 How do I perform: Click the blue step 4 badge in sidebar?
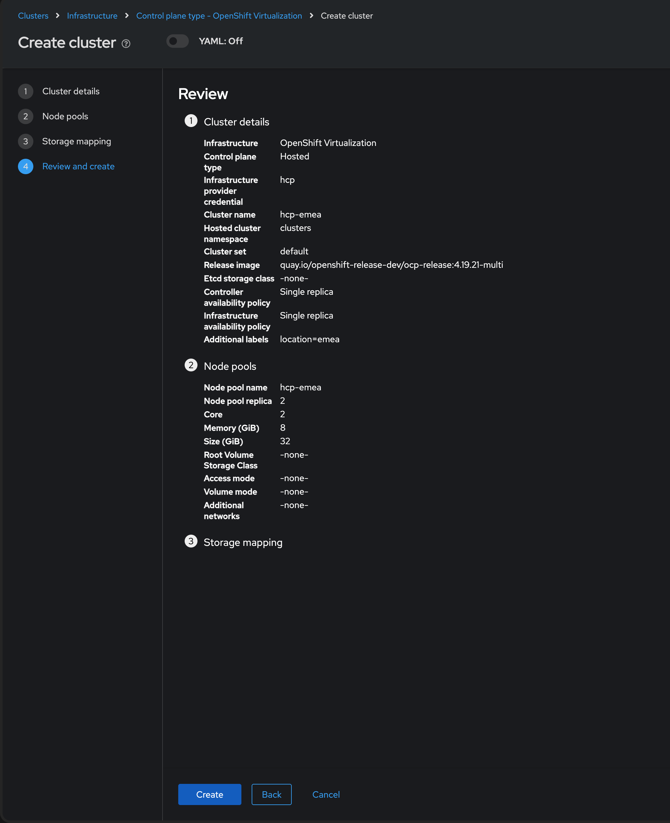click(25, 166)
